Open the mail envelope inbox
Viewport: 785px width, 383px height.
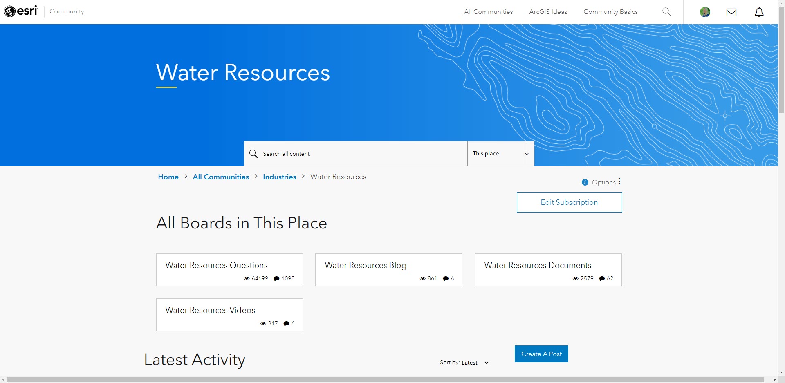(x=731, y=12)
